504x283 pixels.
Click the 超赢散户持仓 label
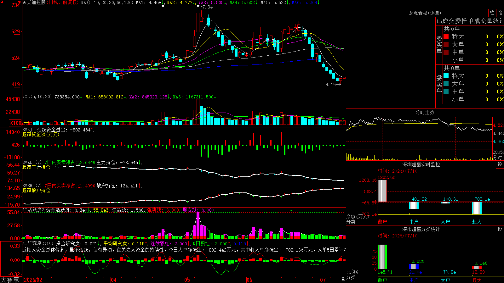point(36,191)
